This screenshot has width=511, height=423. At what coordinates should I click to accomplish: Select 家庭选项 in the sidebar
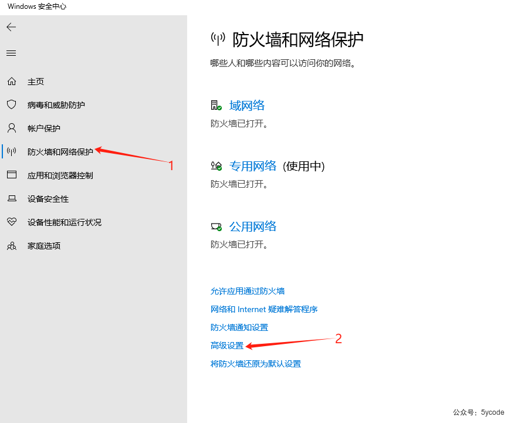pos(43,246)
